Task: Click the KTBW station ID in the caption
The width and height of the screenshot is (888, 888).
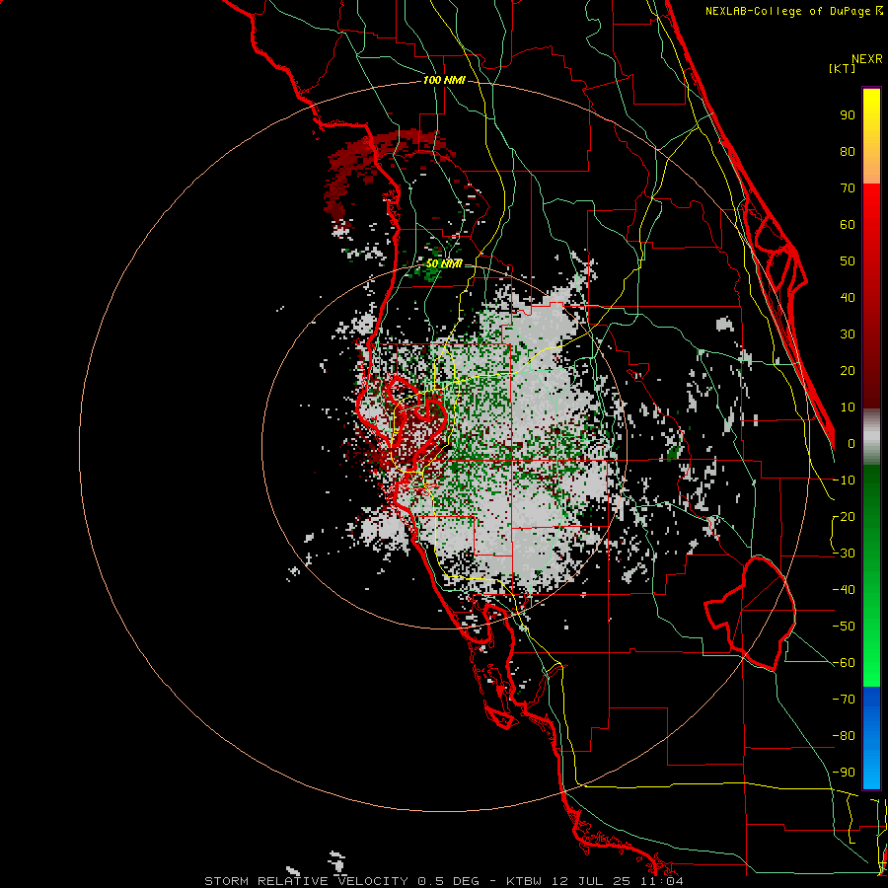Action: (x=524, y=881)
